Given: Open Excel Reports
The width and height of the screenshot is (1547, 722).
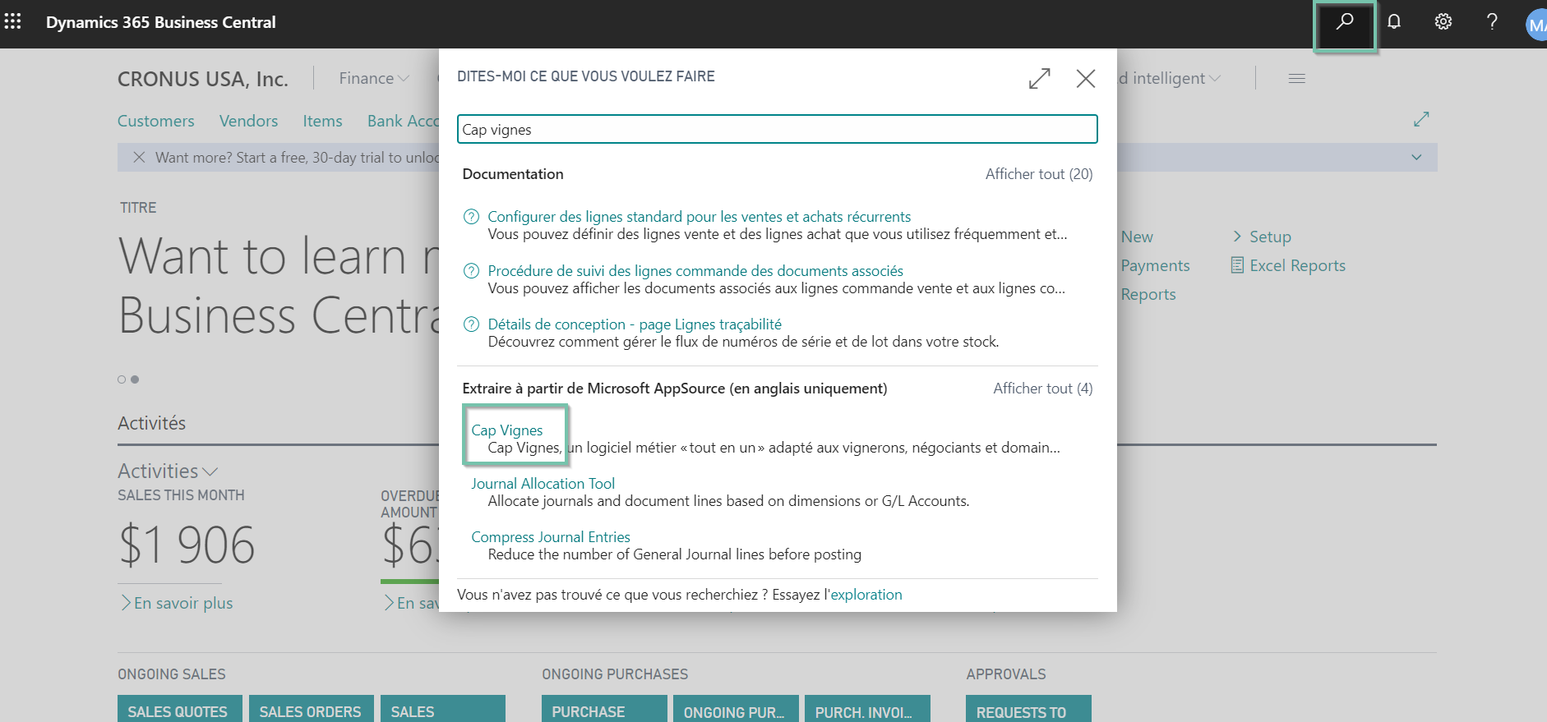Looking at the screenshot, I should 1297,265.
